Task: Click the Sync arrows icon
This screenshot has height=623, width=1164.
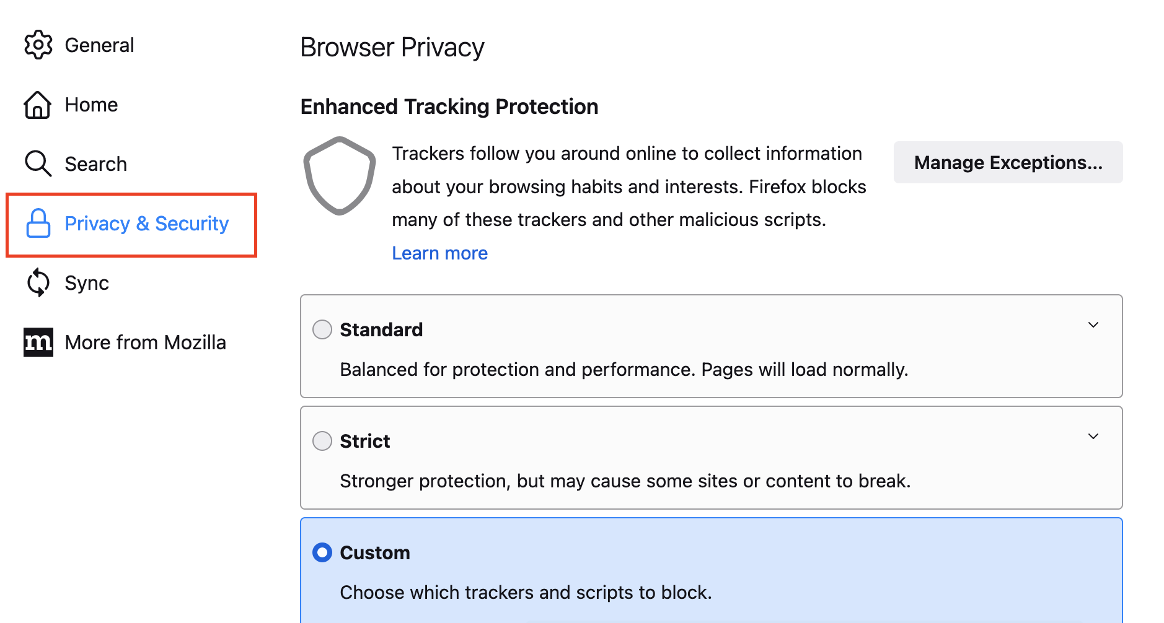Action: (38, 282)
